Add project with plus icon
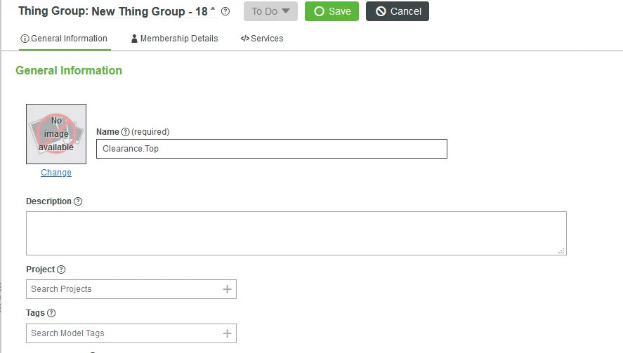 [228, 289]
